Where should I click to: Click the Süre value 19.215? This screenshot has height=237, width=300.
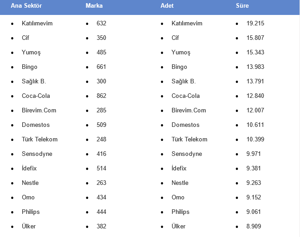pyautogui.click(x=255, y=23)
